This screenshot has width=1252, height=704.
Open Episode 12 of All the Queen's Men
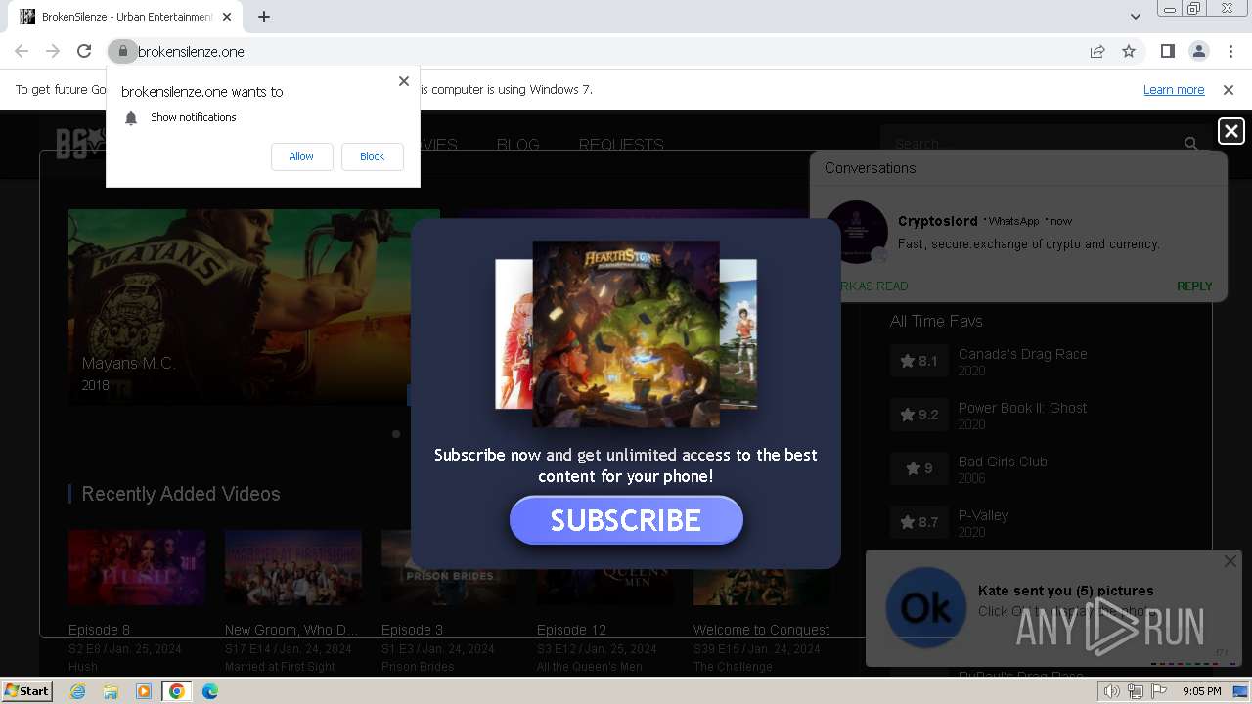571,630
